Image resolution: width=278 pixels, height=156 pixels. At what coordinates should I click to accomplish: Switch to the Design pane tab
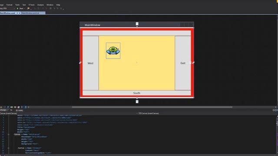[x=3, y=110]
